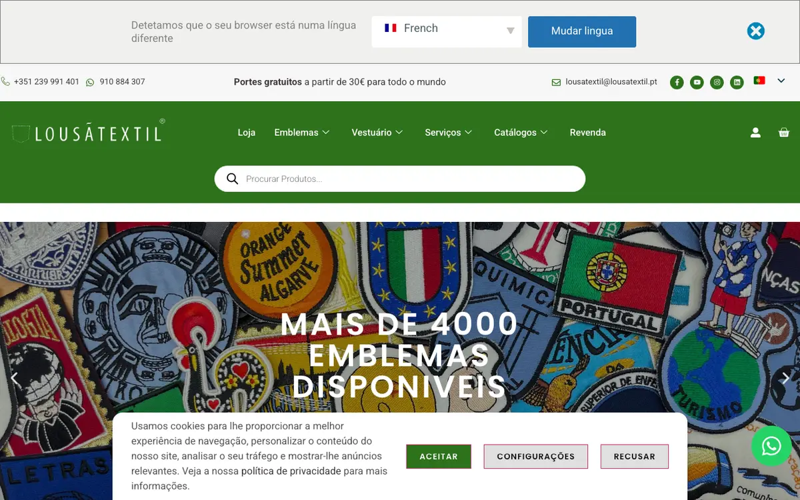The width and height of the screenshot is (800, 500).
Task: Open the Instagram social icon
Action: [x=717, y=83]
